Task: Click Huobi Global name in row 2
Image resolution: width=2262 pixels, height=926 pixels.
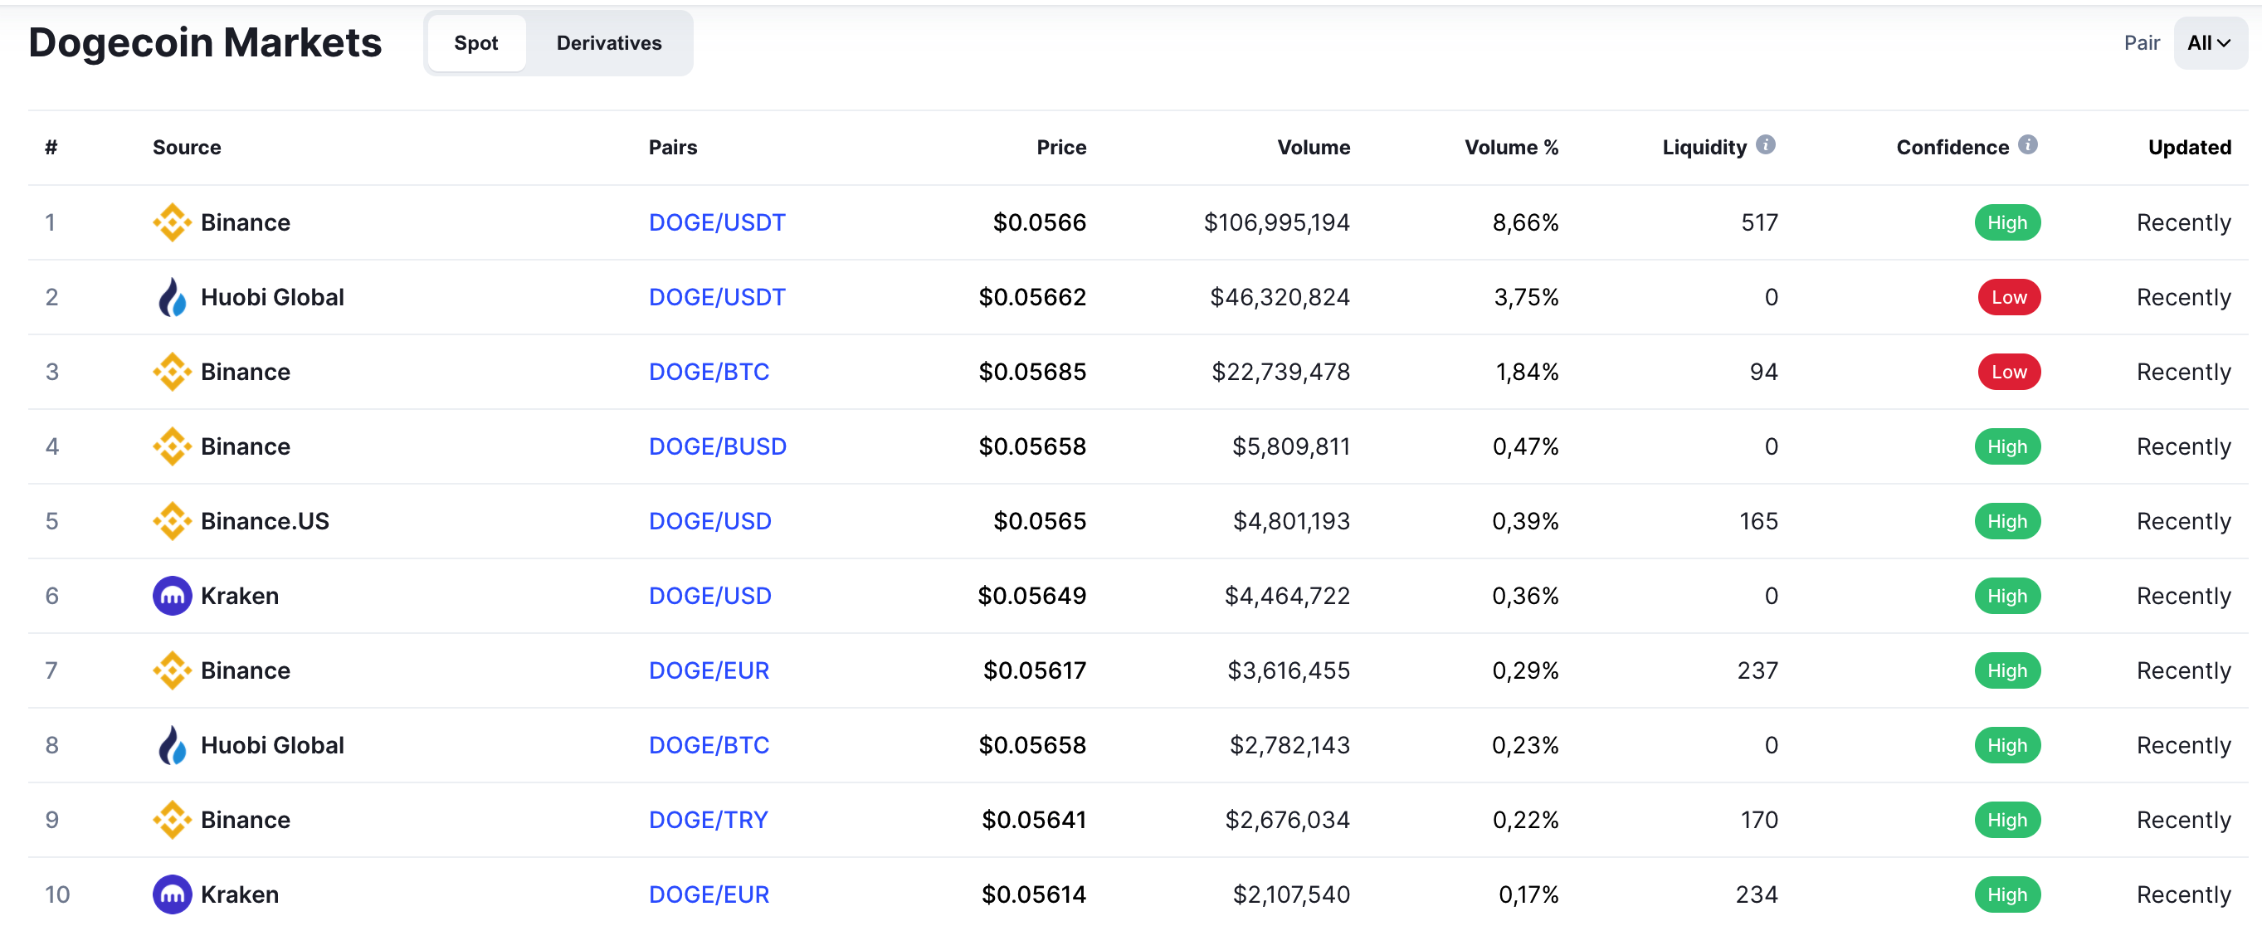Action: pos(272,297)
